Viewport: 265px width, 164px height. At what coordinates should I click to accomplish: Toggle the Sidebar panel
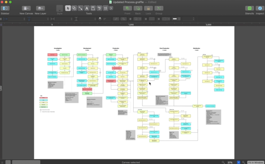tap(5, 8)
